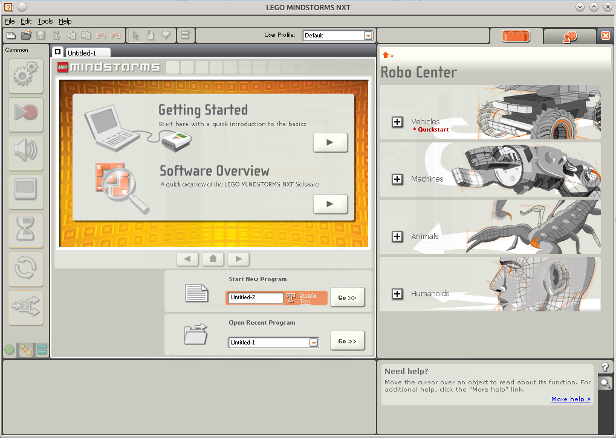This screenshot has width=616, height=438.
Task: Pick the Record/Play block
Action: (26, 115)
